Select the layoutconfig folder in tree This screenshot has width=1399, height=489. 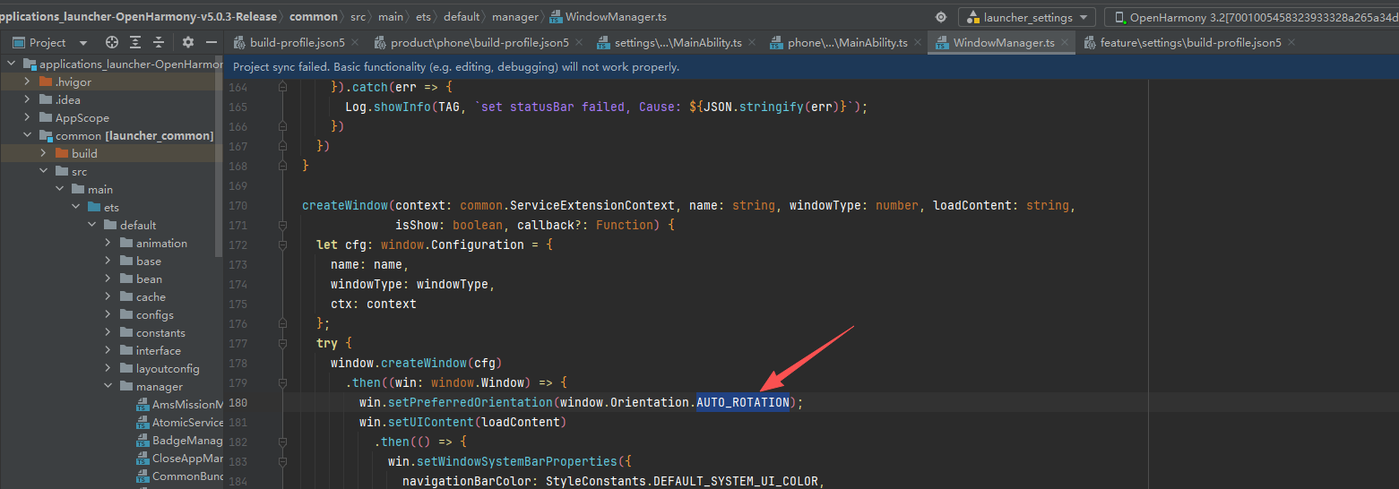[167, 368]
